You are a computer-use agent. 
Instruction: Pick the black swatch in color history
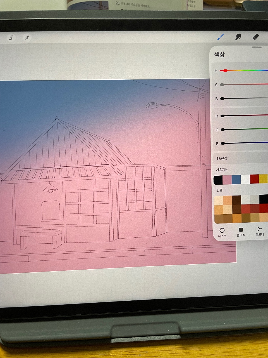click(x=218, y=180)
